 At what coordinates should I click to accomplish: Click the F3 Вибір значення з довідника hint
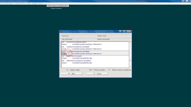120,70
